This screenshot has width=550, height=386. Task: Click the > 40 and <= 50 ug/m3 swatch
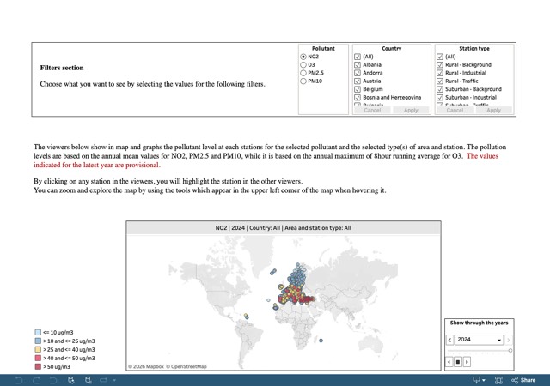38,358
